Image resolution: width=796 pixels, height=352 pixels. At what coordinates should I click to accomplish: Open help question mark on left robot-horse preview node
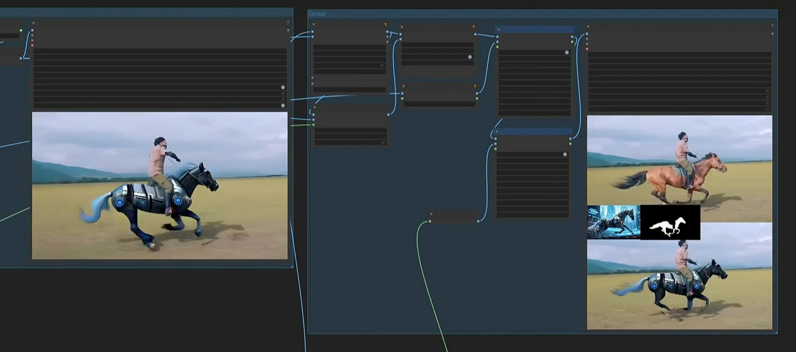click(288, 23)
